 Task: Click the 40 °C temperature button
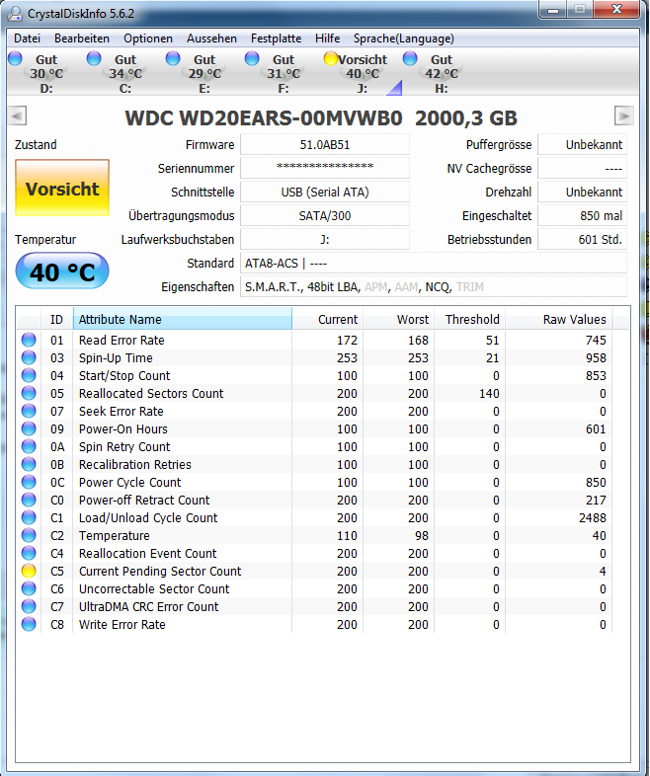[x=62, y=271]
